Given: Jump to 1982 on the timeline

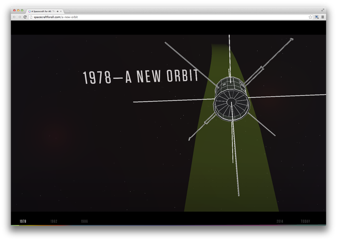Looking at the screenshot, I should (54, 221).
